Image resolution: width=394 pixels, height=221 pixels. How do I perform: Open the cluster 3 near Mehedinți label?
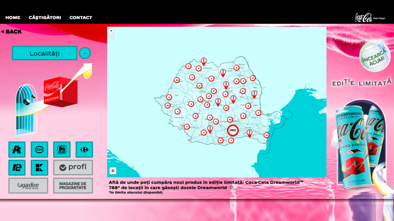pos(187,127)
